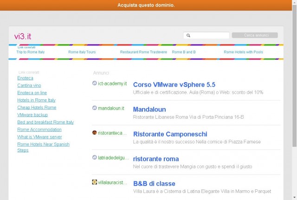Open the VMware backup link
This screenshot has height=200, width=297.
click(x=32, y=115)
